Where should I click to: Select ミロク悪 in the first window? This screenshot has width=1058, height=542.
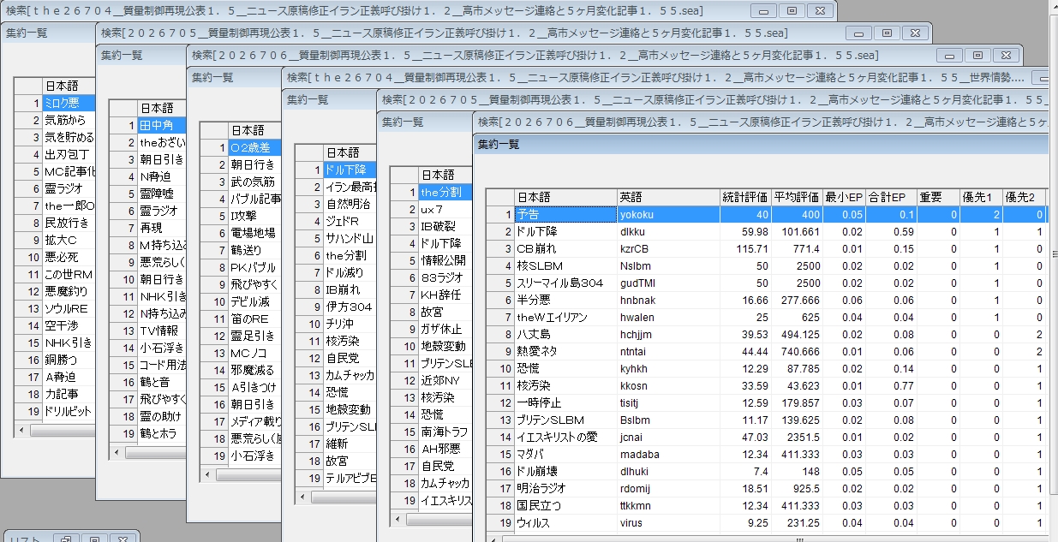coord(69,103)
